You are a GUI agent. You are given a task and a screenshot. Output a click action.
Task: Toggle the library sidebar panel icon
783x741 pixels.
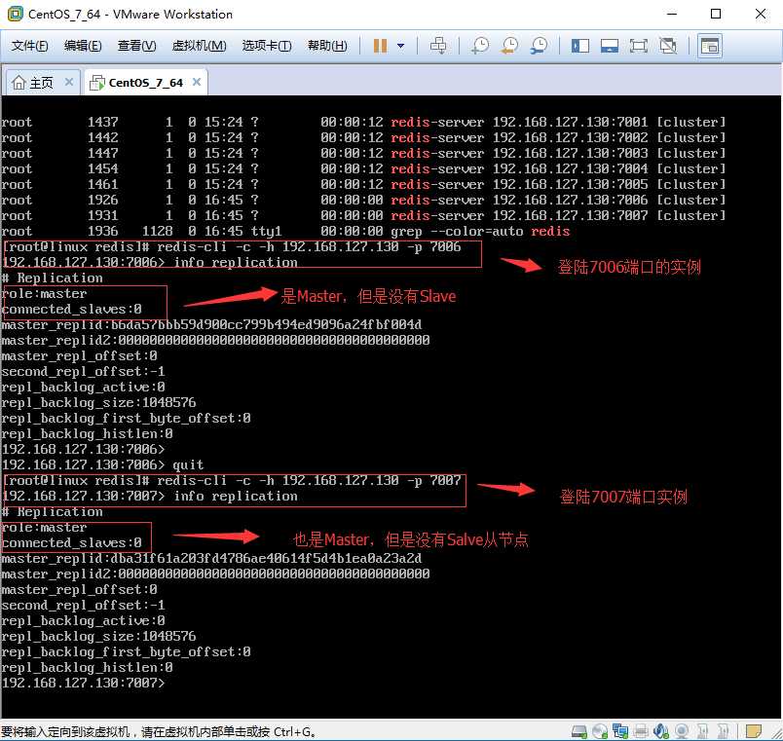579,46
